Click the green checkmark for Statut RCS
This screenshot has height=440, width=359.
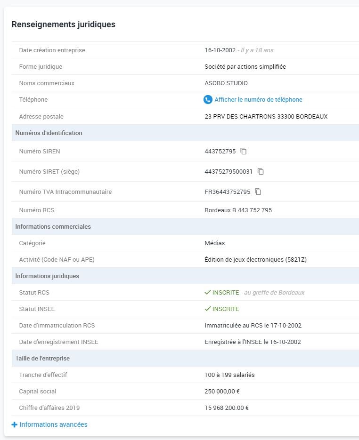207,292
